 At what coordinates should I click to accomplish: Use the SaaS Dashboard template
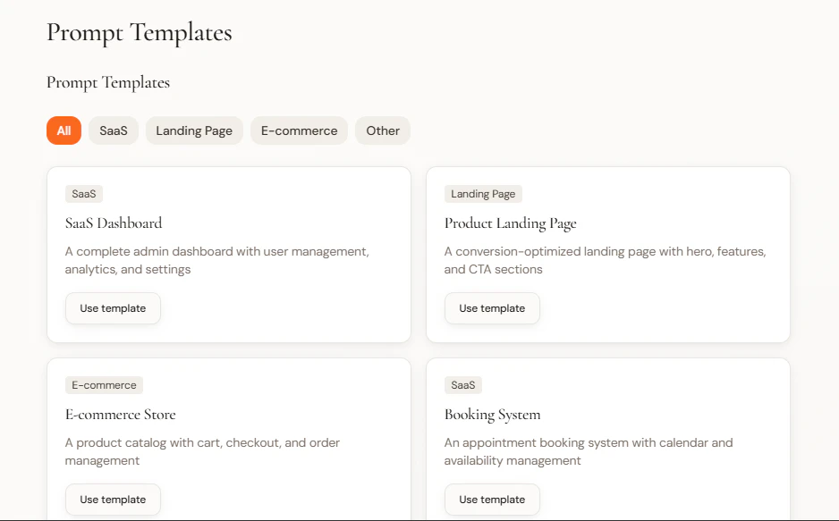(x=113, y=307)
